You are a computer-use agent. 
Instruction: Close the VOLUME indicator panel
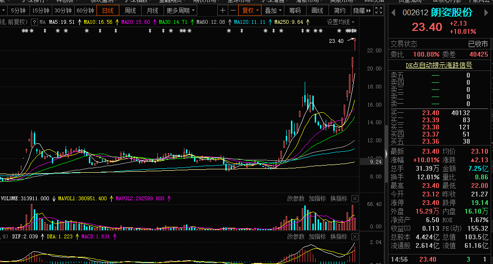[x=355, y=198]
